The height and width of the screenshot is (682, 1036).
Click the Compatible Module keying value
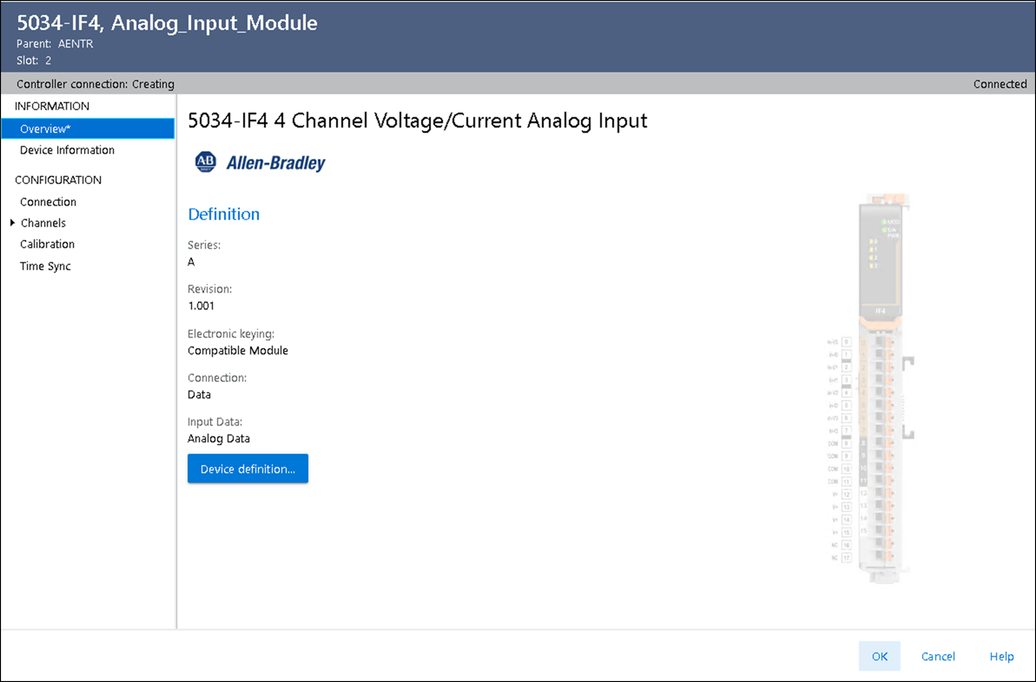tap(237, 350)
